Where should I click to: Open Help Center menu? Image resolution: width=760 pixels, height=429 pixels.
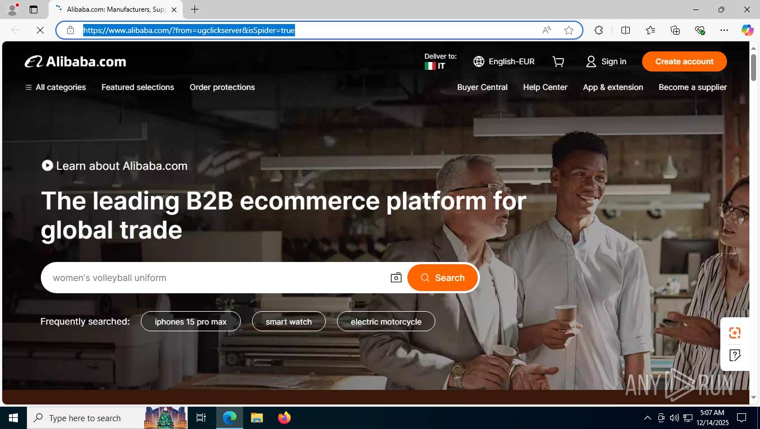(x=545, y=87)
